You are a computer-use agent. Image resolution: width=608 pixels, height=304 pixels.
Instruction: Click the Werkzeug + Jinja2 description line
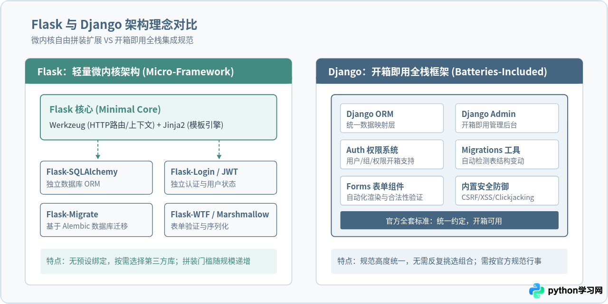coord(136,125)
